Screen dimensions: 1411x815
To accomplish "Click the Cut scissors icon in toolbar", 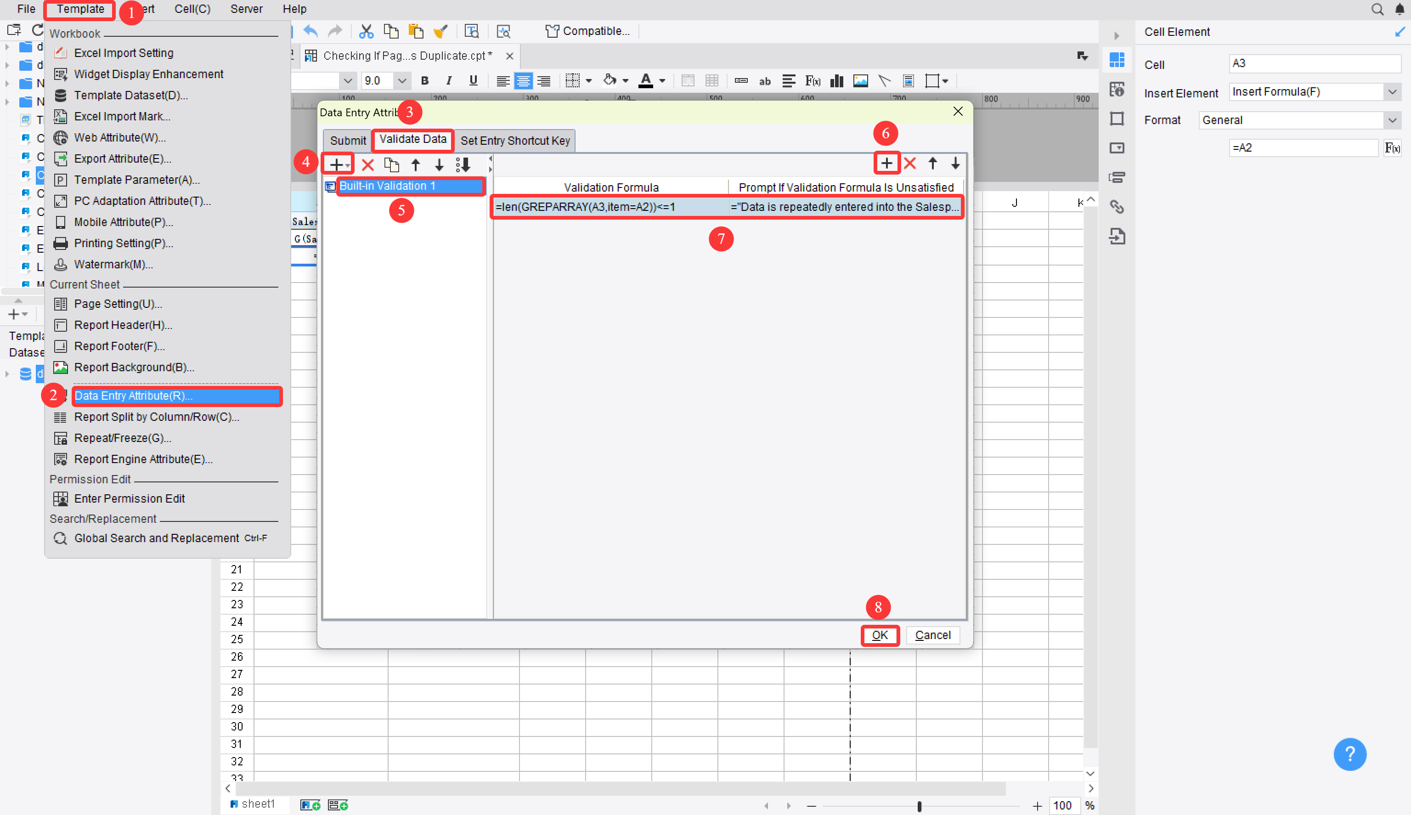I will click(366, 31).
